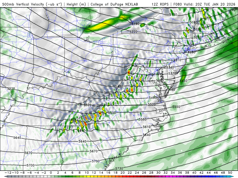Select the 38 tick on color scale

pos(187,173)
